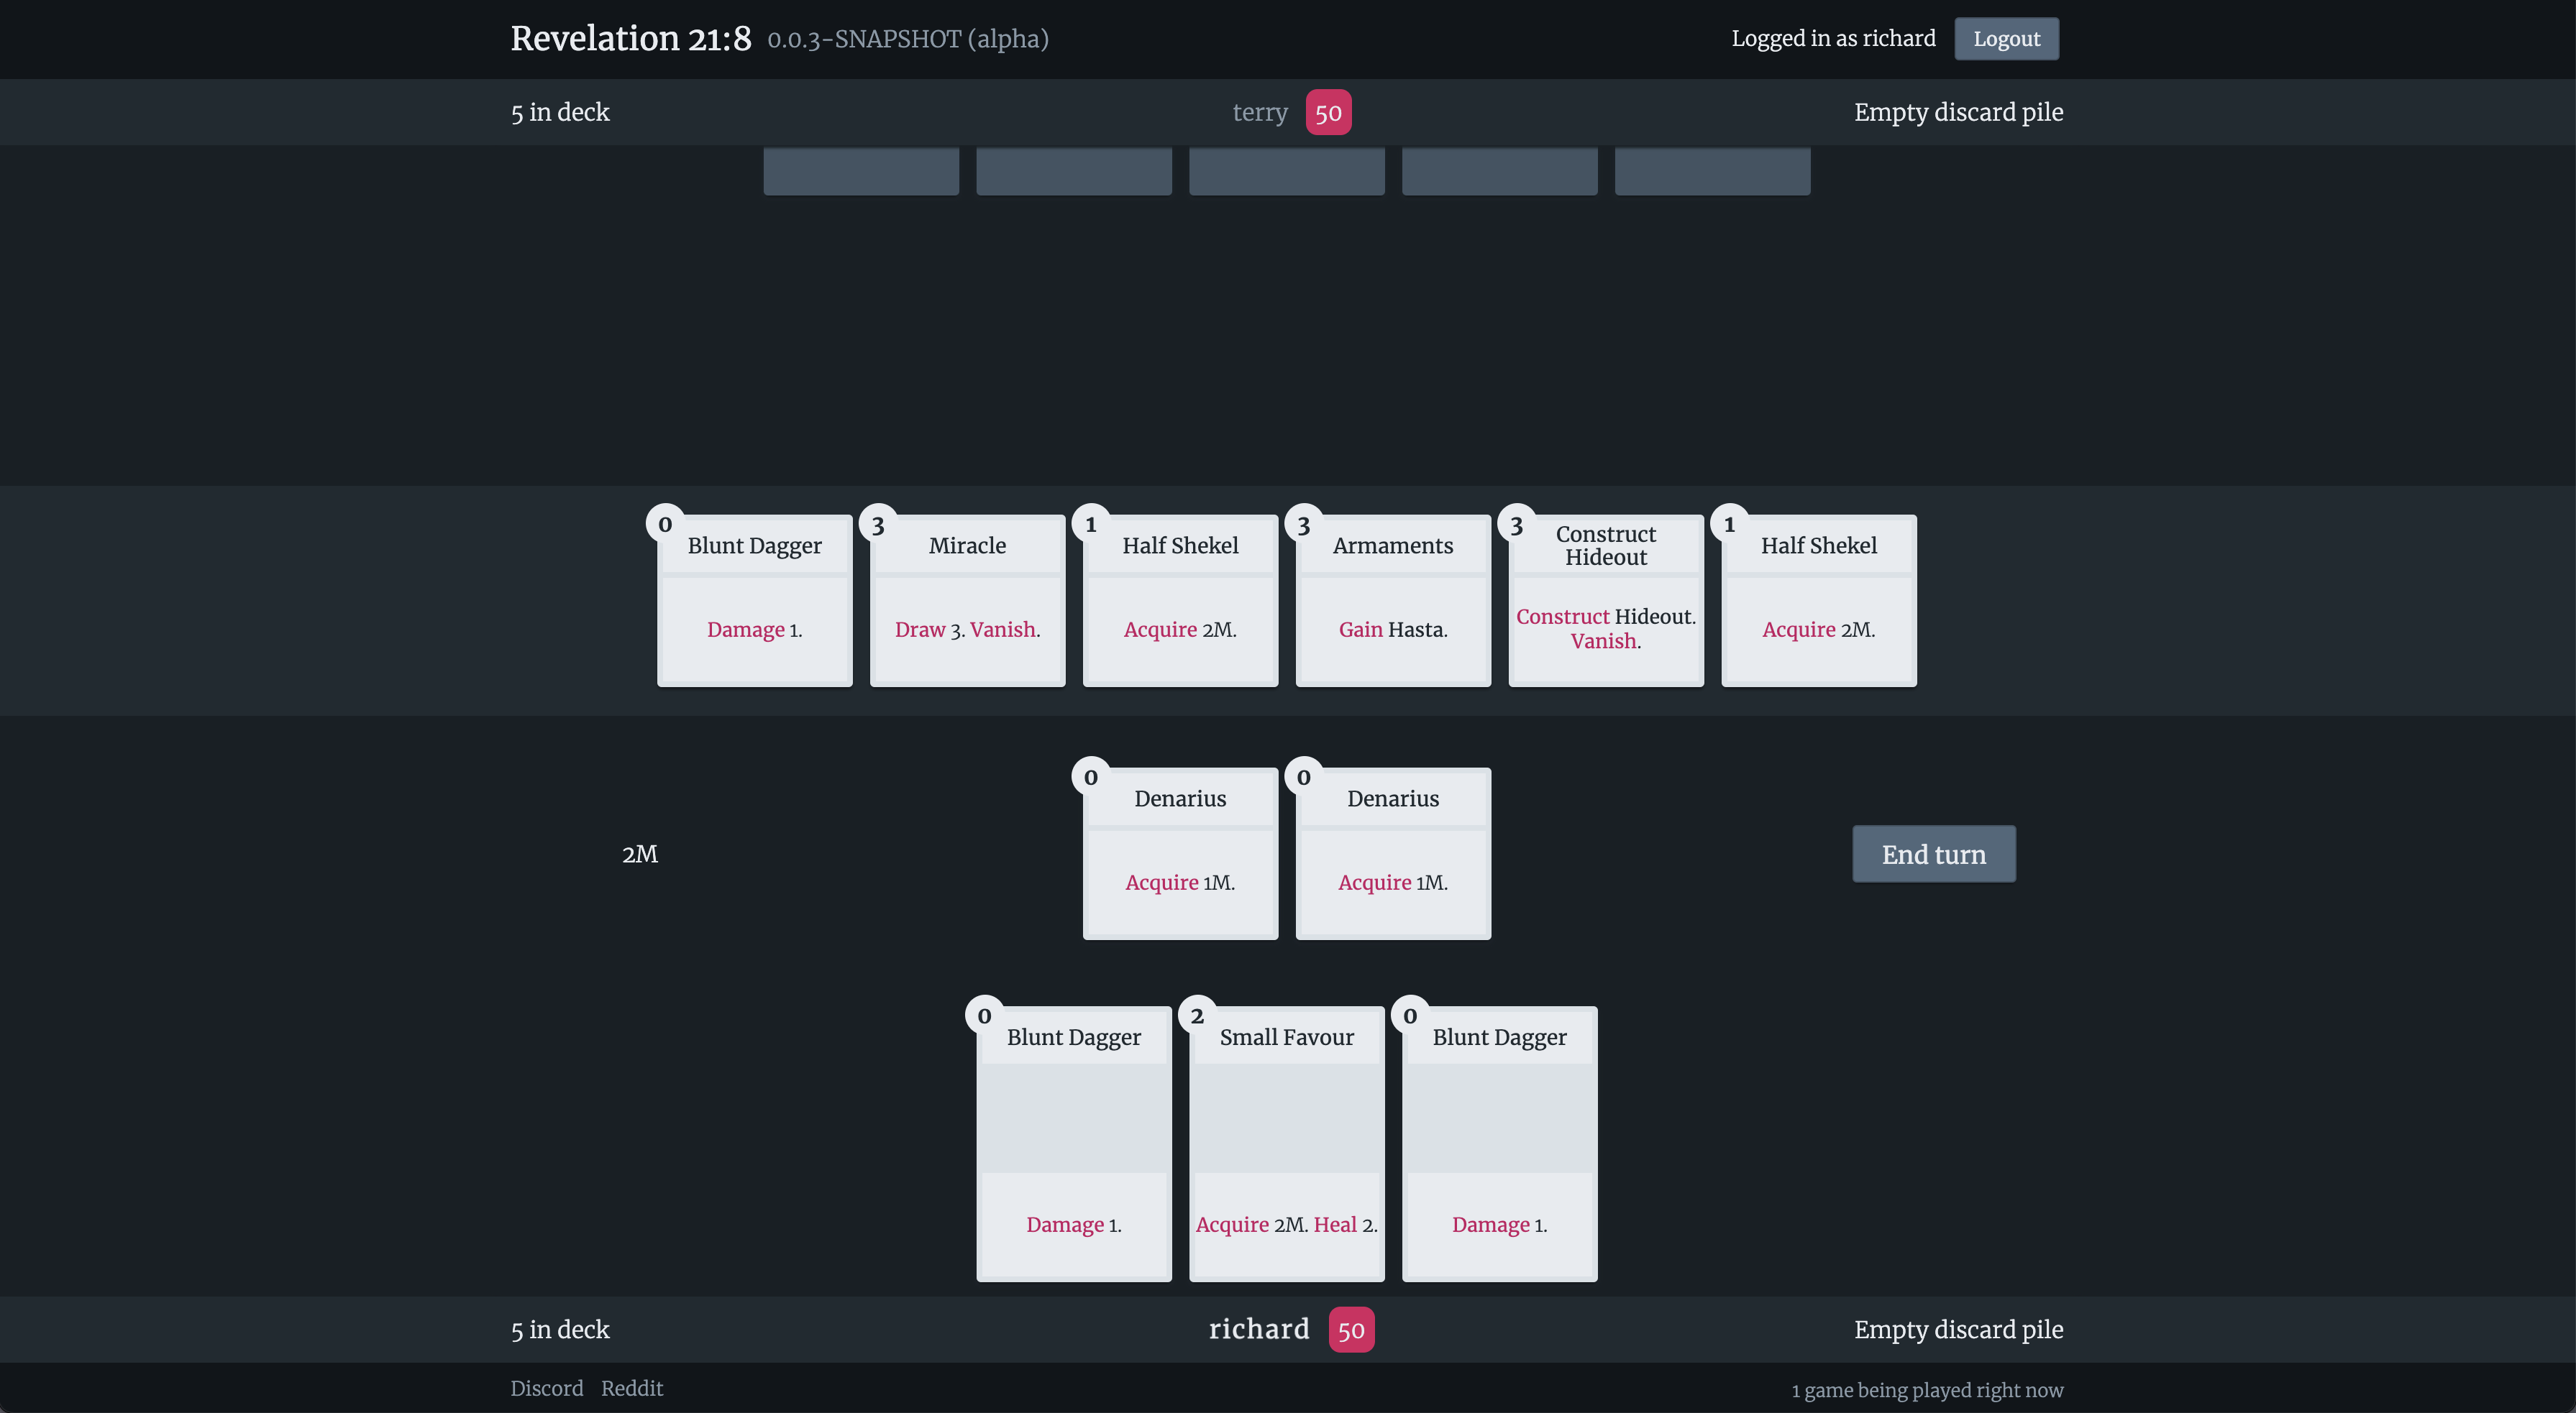
Task: Click the 2M money indicator
Action: [x=641, y=853]
